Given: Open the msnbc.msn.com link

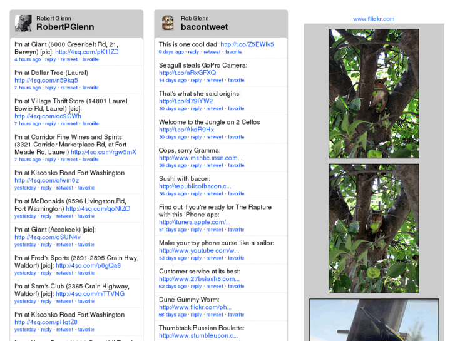Looking at the screenshot, I should [200, 158].
